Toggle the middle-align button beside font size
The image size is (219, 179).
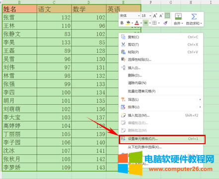[x=167, y=15]
